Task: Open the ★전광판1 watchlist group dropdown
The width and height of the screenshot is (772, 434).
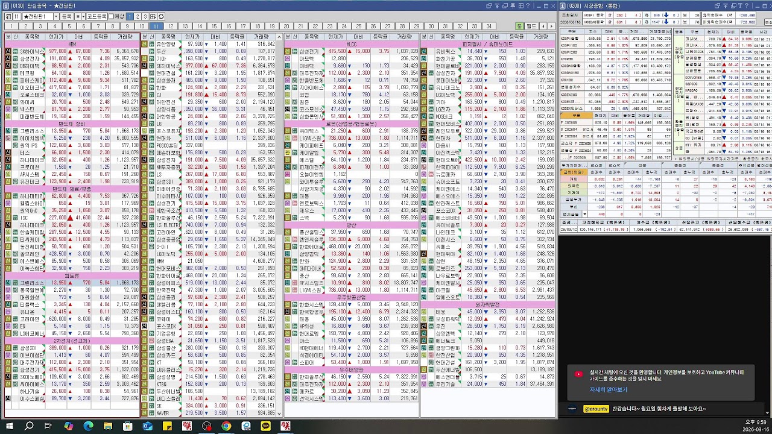Action: coord(56,16)
